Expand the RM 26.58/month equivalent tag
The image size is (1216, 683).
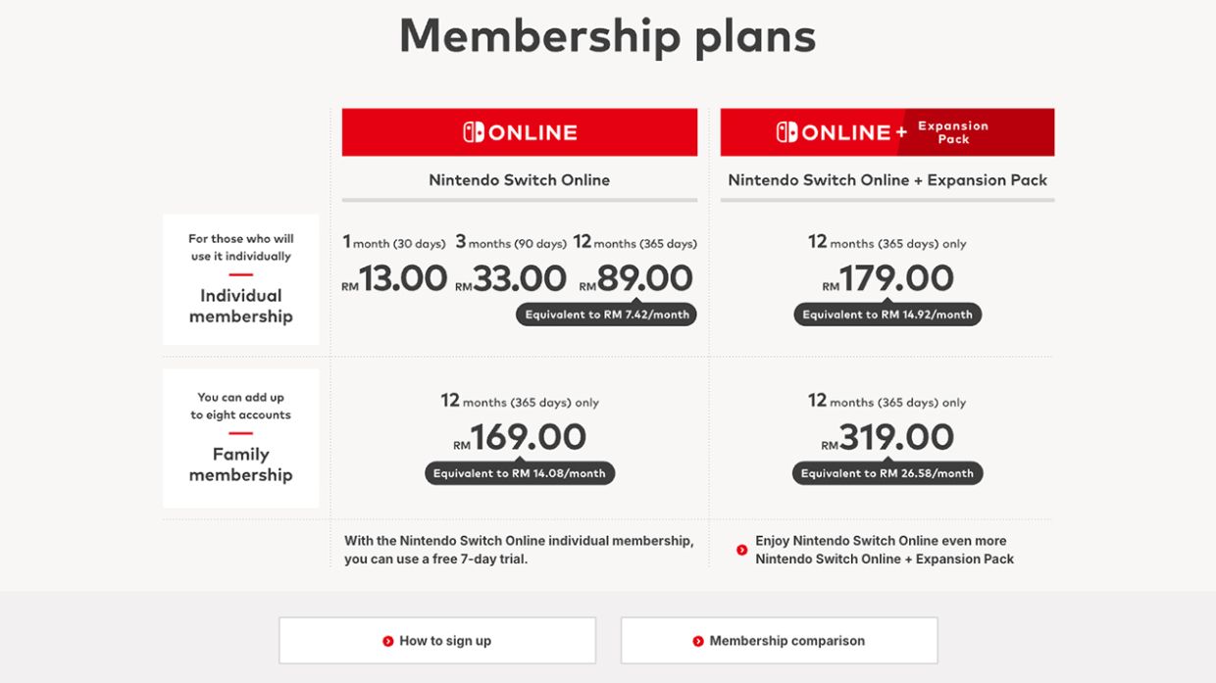click(x=887, y=473)
